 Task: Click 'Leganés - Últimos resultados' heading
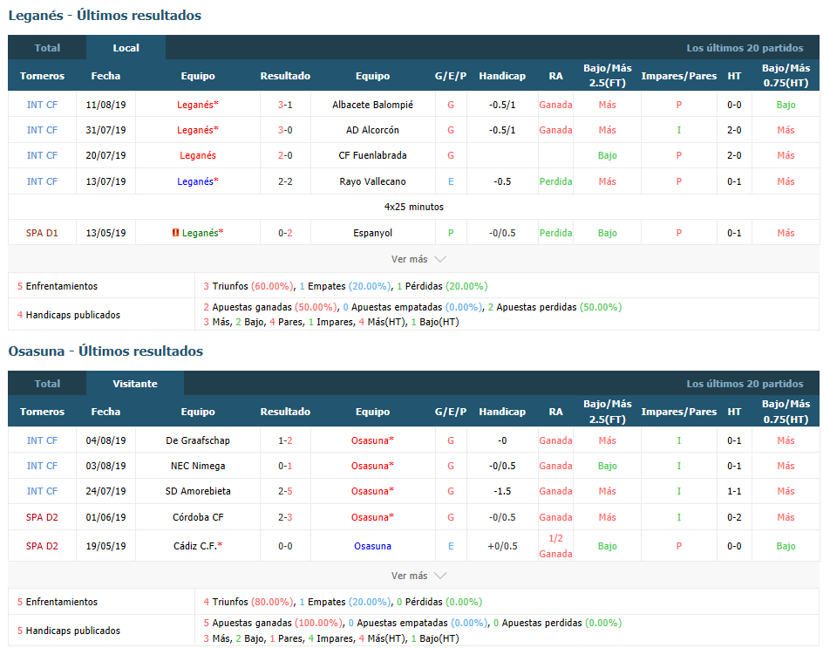[x=105, y=16]
